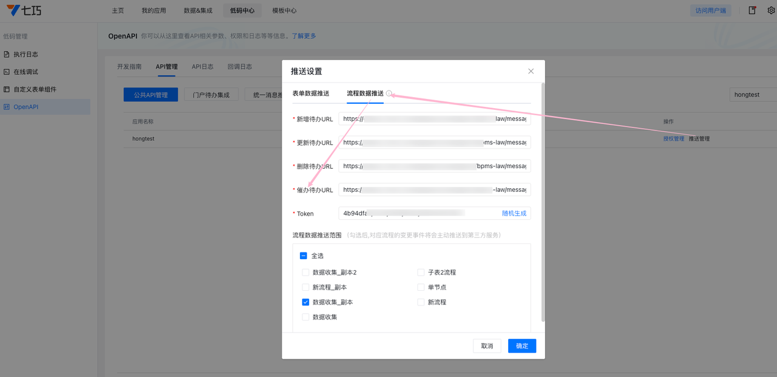Screen dimensions: 777x377
Task: Click the 确定 button
Action: click(521, 346)
